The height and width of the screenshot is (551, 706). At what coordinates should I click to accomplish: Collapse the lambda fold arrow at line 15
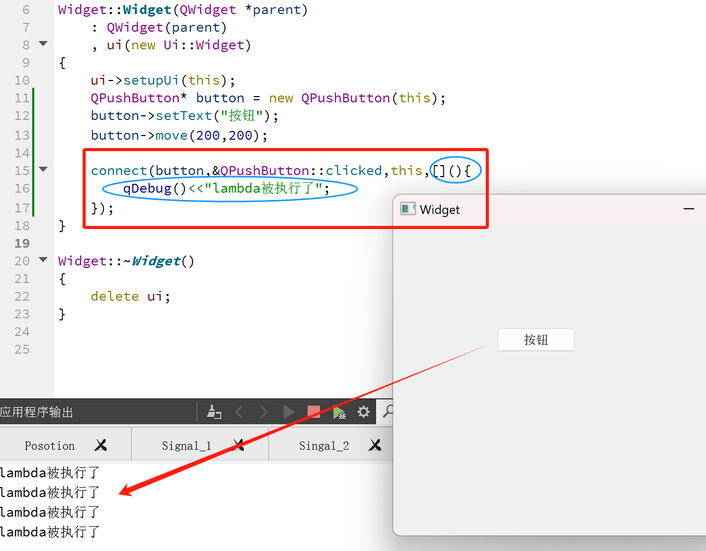click(44, 169)
